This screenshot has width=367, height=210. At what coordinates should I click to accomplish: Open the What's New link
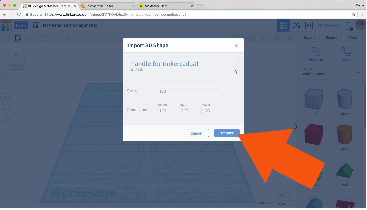[328, 25]
